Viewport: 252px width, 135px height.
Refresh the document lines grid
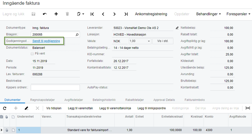(x=5, y=108)
